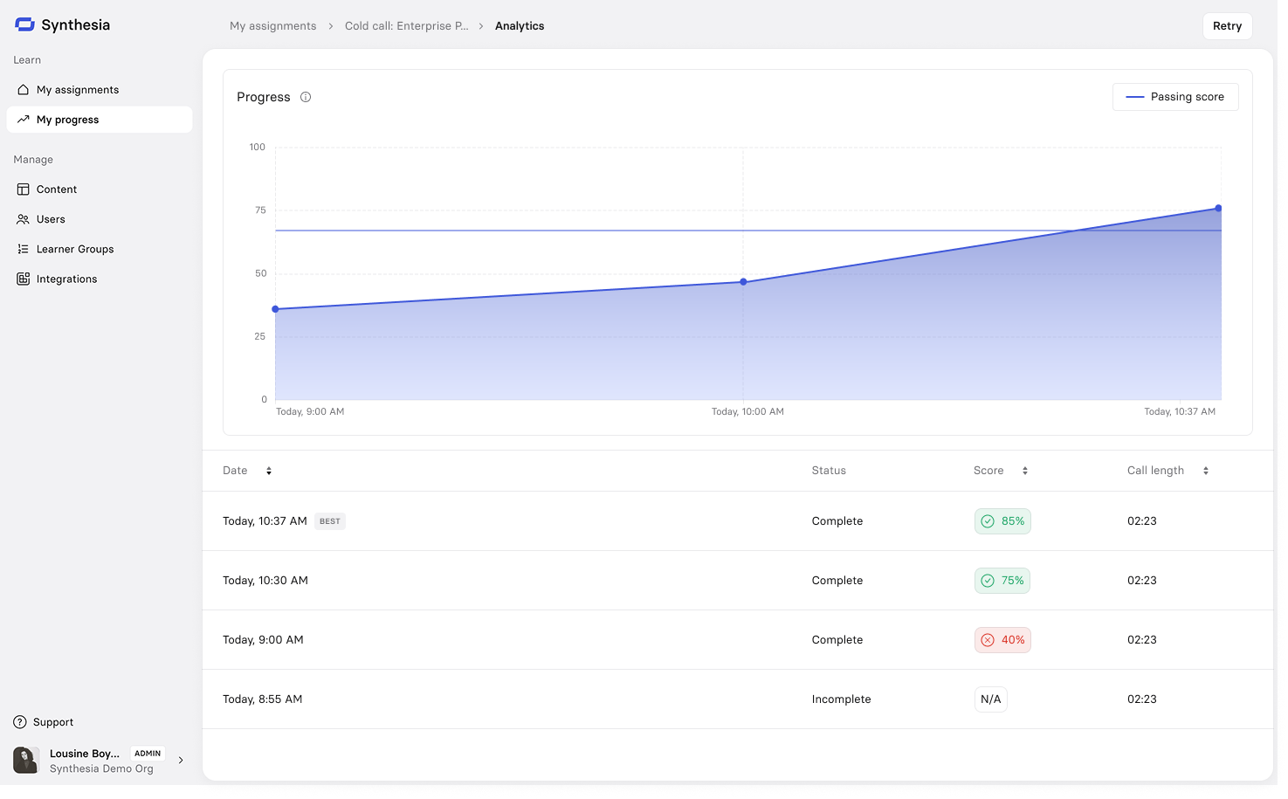Click the info icon next to Progress
Viewport: 1288px width, 799px height.
pyautogui.click(x=306, y=97)
